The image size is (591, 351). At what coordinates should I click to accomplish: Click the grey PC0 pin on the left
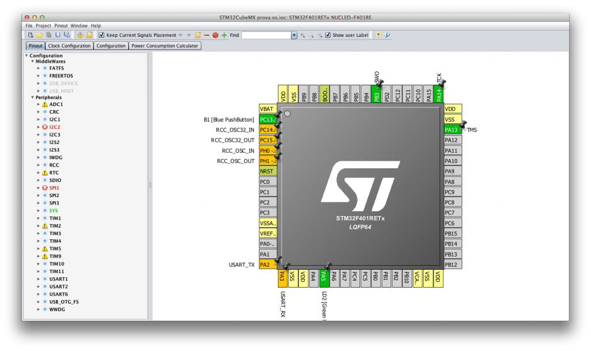[268, 182]
